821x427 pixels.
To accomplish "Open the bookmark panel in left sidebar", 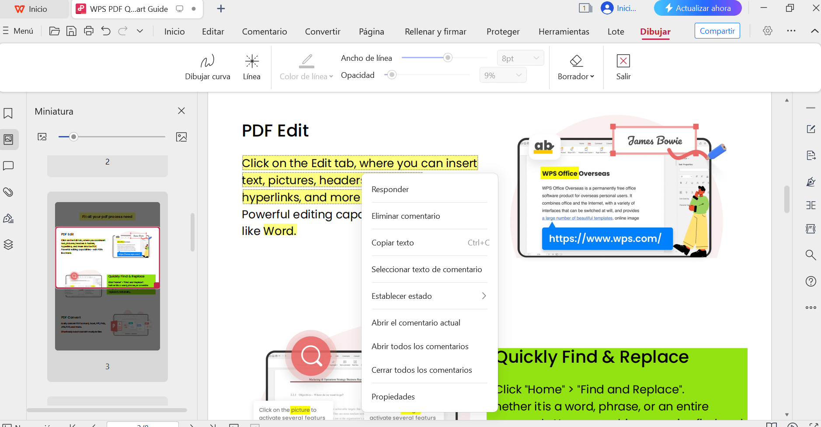I will pyautogui.click(x=8, y=113).
